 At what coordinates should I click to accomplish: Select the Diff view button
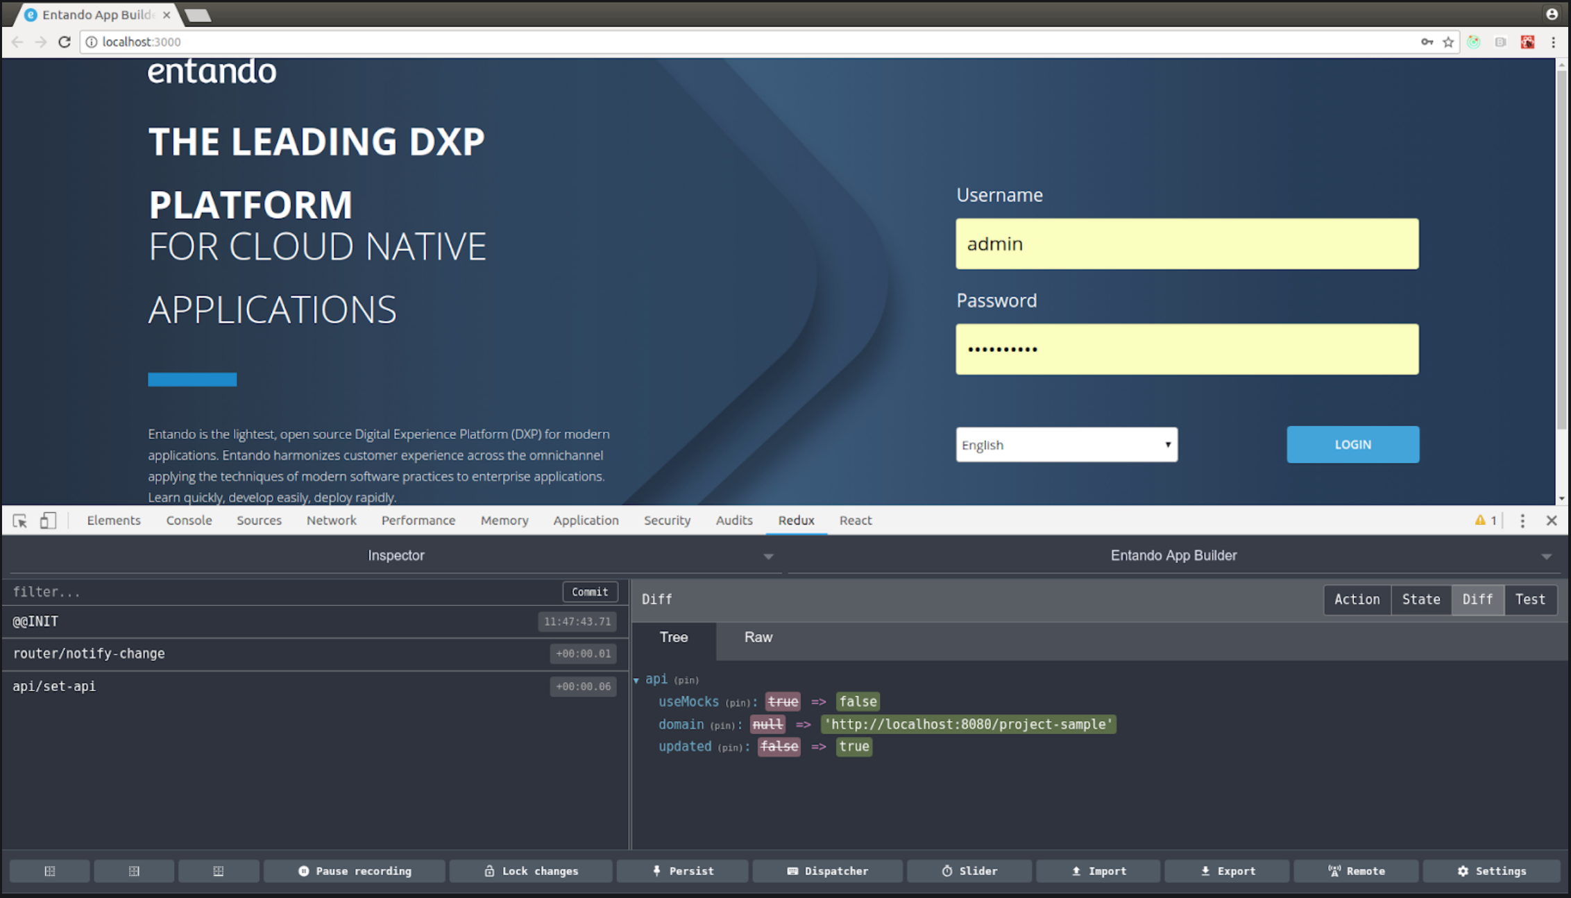pyautogui.click(x=1477, y=600)
